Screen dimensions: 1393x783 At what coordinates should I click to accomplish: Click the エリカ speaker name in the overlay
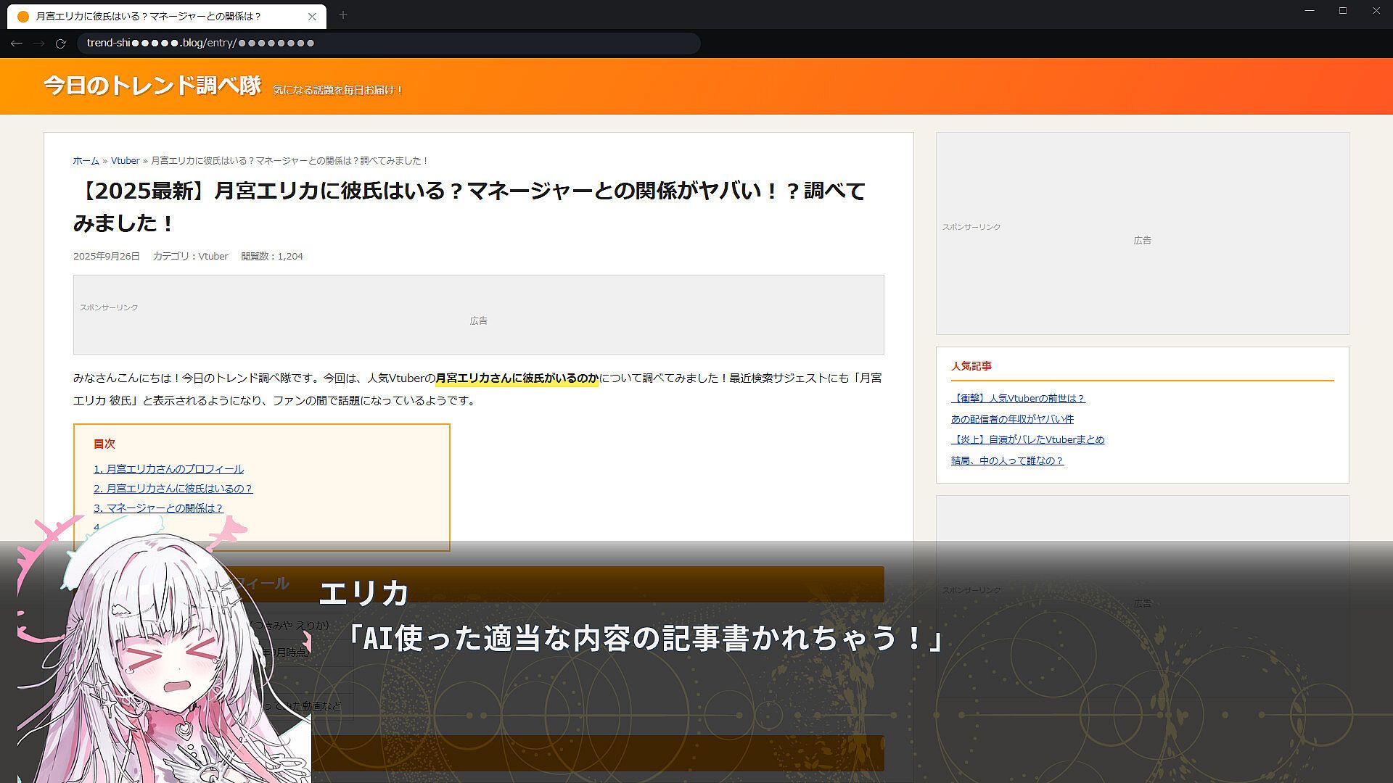coord(364,593)
